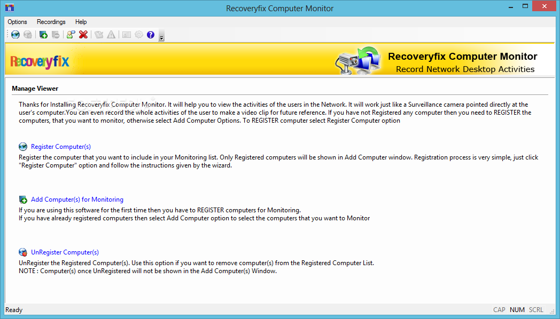The image size is (560, 319).
Task: Open the Recordings menu
Action: 51,22
